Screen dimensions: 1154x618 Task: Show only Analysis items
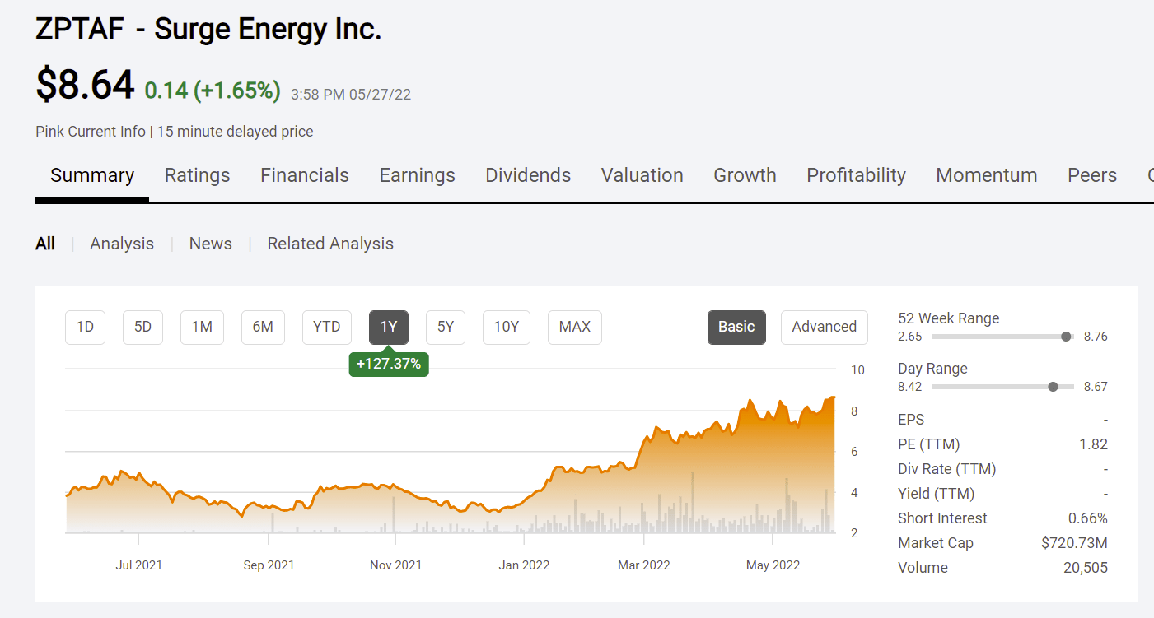[x=122, y=244]
